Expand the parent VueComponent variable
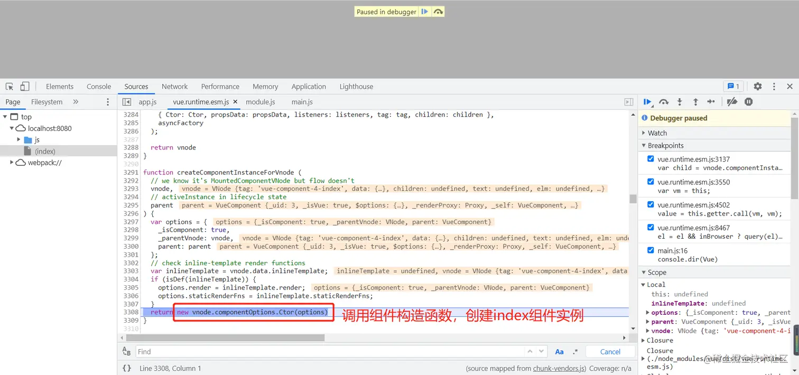The width and height of the screenshot is (799, 375). coord(648,322)
